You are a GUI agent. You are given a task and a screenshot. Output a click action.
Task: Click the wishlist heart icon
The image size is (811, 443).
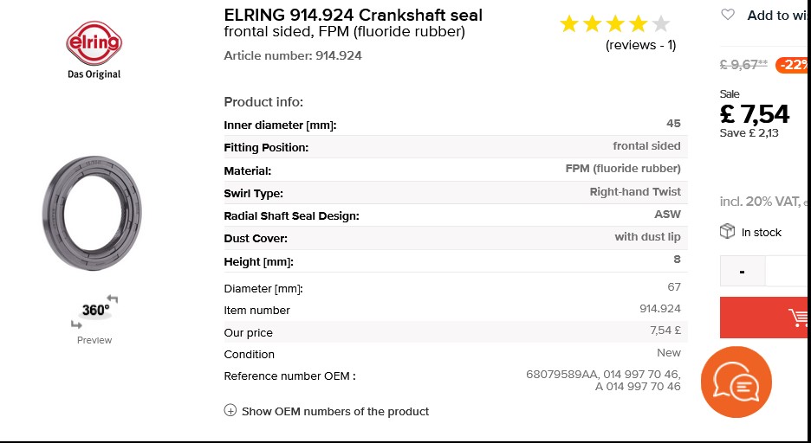[x=728, y=15]
